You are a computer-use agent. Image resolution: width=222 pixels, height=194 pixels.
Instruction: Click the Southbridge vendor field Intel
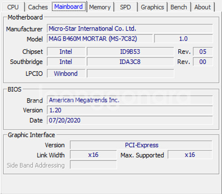click(66, 62)
